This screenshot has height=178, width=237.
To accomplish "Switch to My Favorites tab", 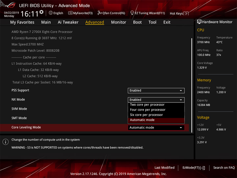I will coord(22,22).
